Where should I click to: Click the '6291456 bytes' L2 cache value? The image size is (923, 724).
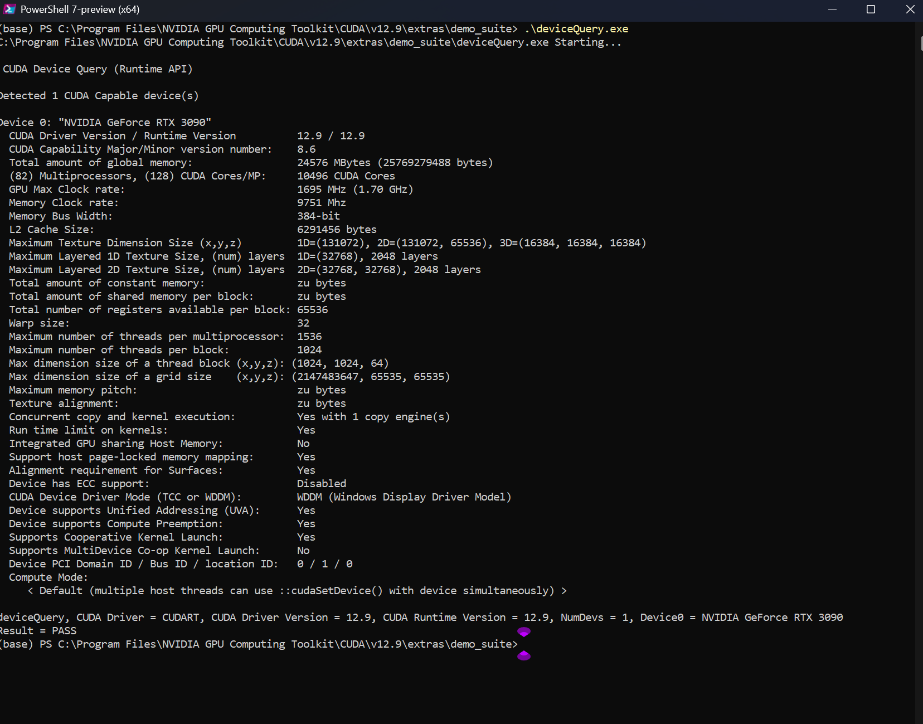[337, 230]
